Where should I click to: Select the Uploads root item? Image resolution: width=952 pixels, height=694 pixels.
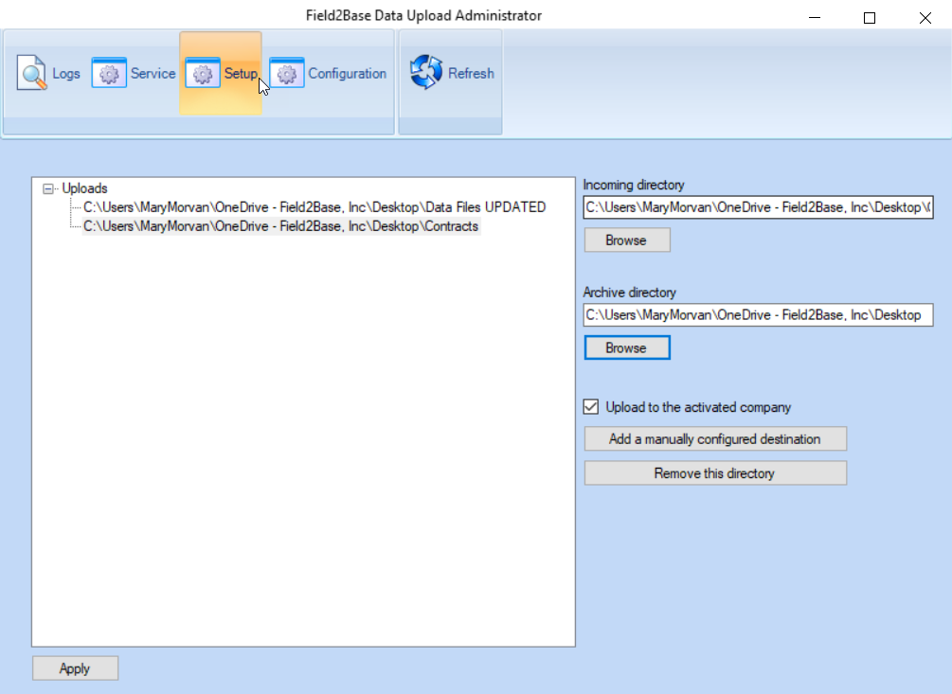[84, 188]
